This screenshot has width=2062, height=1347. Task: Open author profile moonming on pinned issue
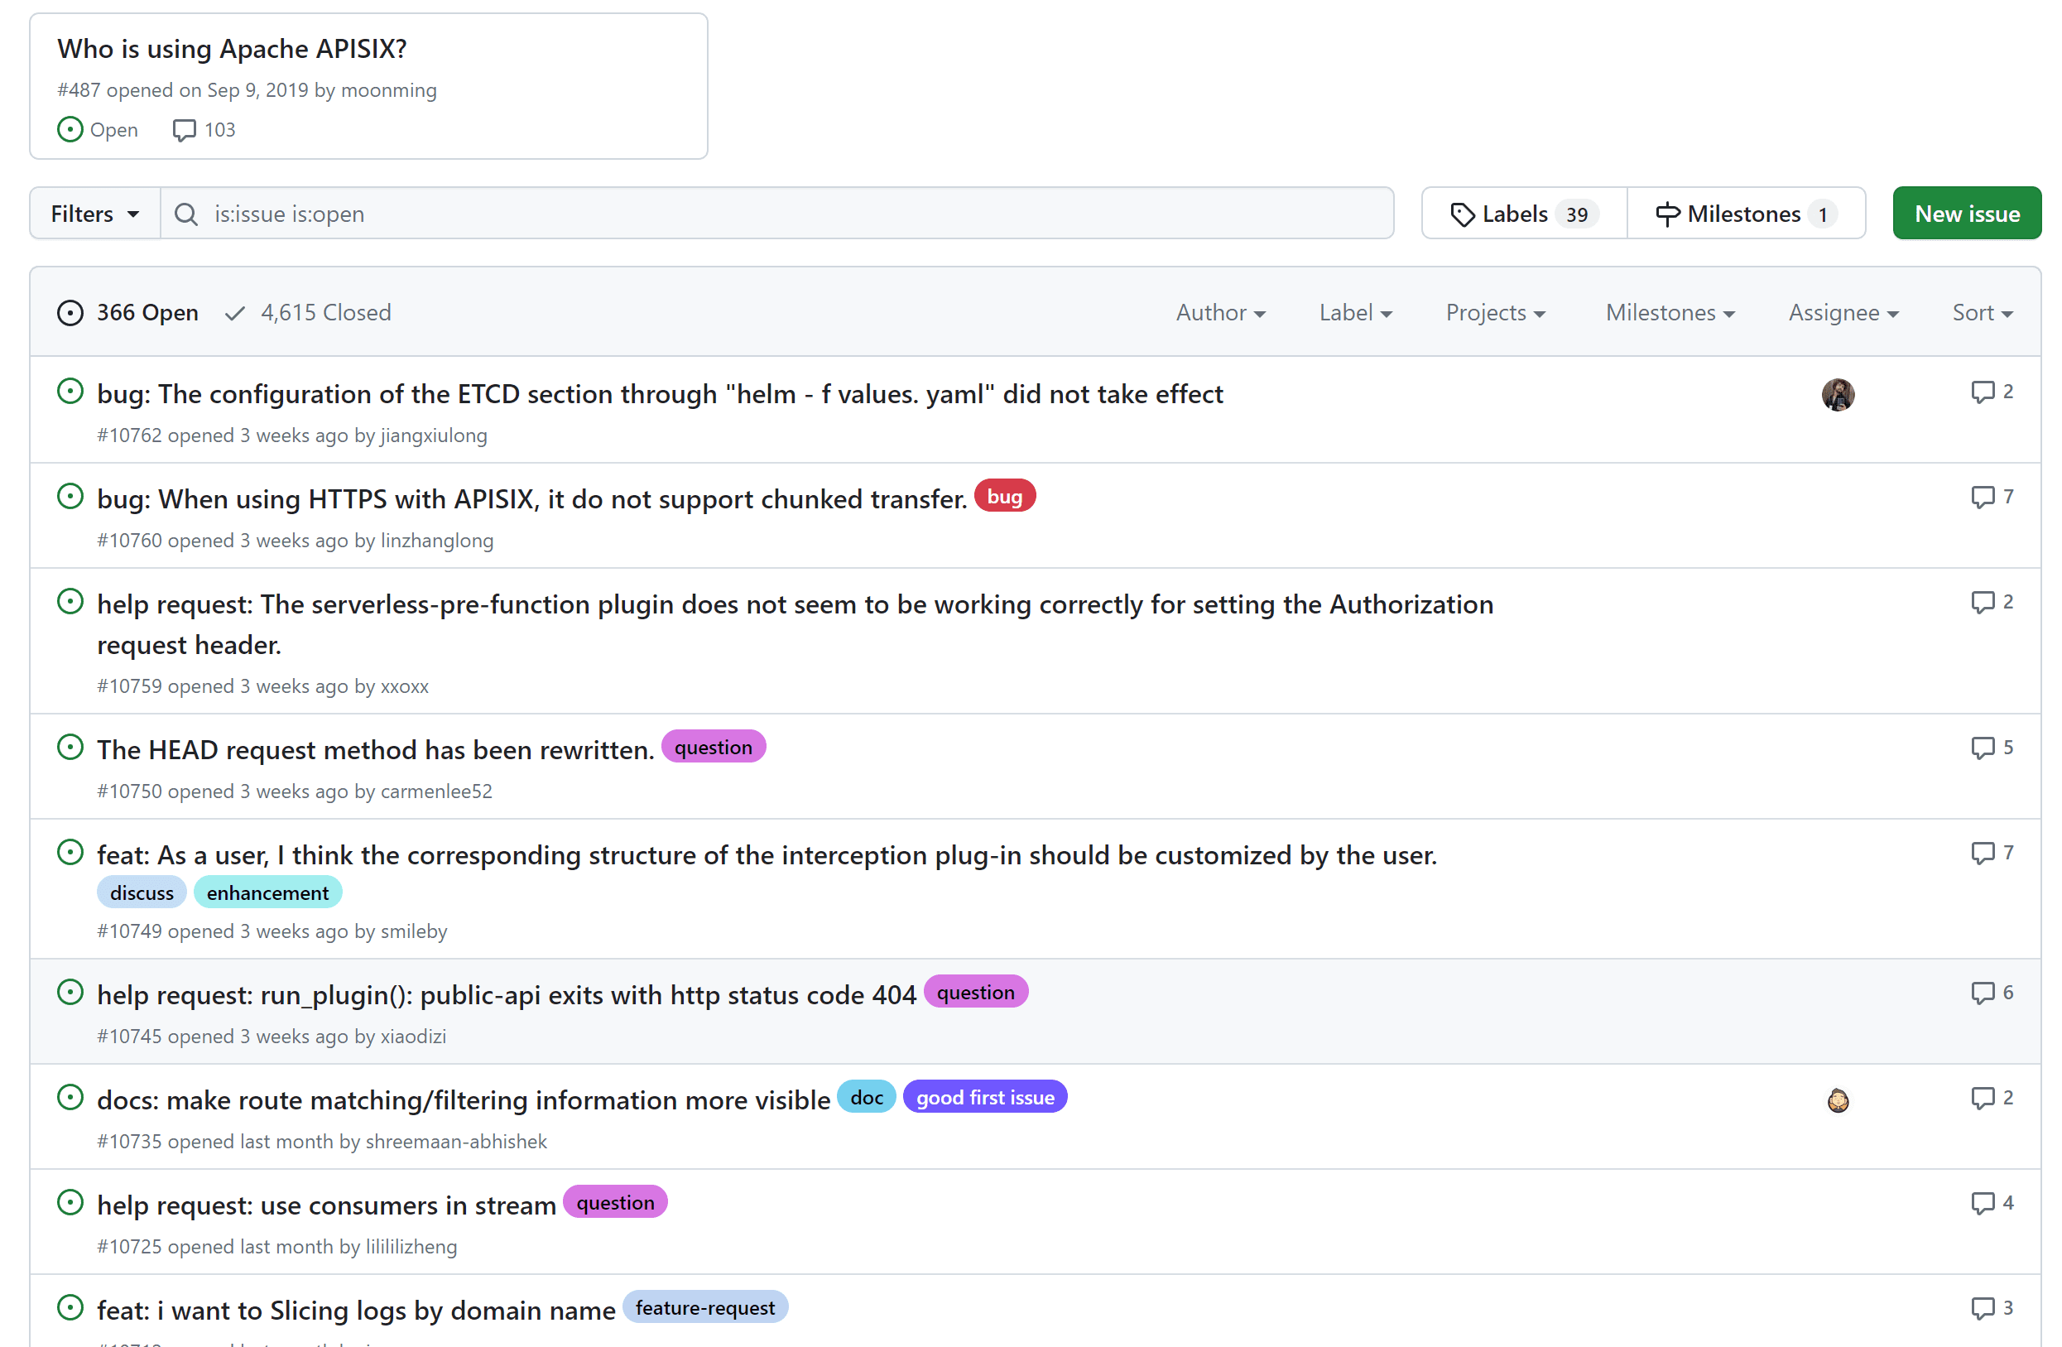pyautogui.click(x=389, y=90)
